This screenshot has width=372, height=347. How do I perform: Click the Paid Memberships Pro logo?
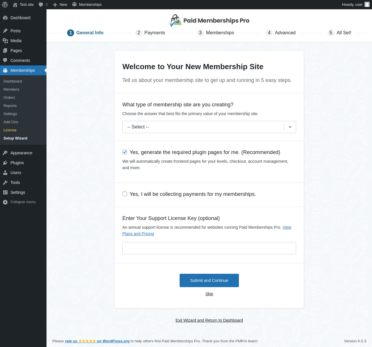(x=209, y=21)
